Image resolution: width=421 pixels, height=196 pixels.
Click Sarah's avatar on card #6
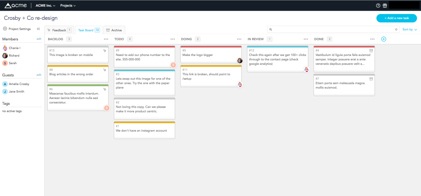[x=107, y=108]
